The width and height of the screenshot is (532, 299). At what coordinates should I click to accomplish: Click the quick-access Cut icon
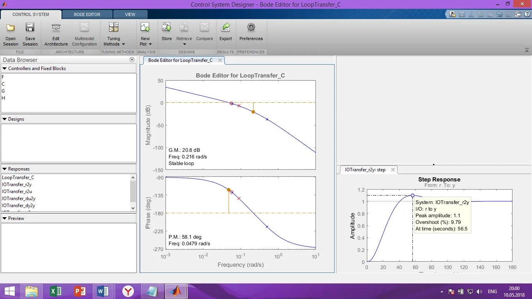click(x=471, y=14)
